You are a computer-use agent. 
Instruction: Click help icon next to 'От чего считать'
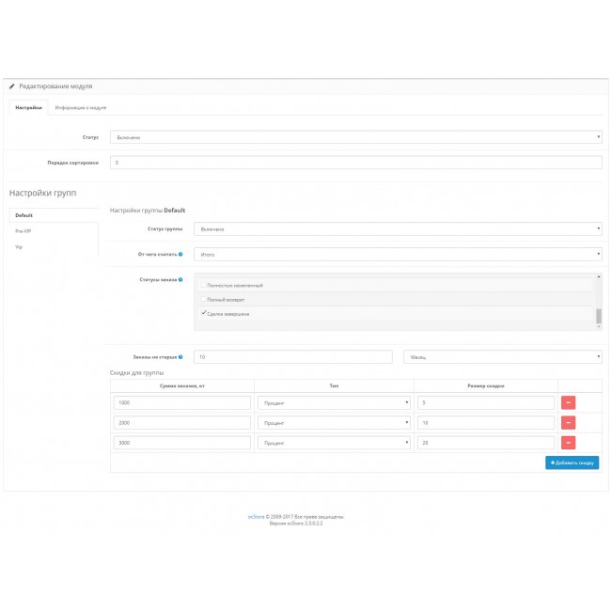[180, 254]
